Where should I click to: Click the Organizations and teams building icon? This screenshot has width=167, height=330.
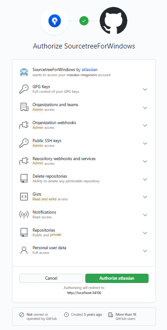click(x=24, y=107)
